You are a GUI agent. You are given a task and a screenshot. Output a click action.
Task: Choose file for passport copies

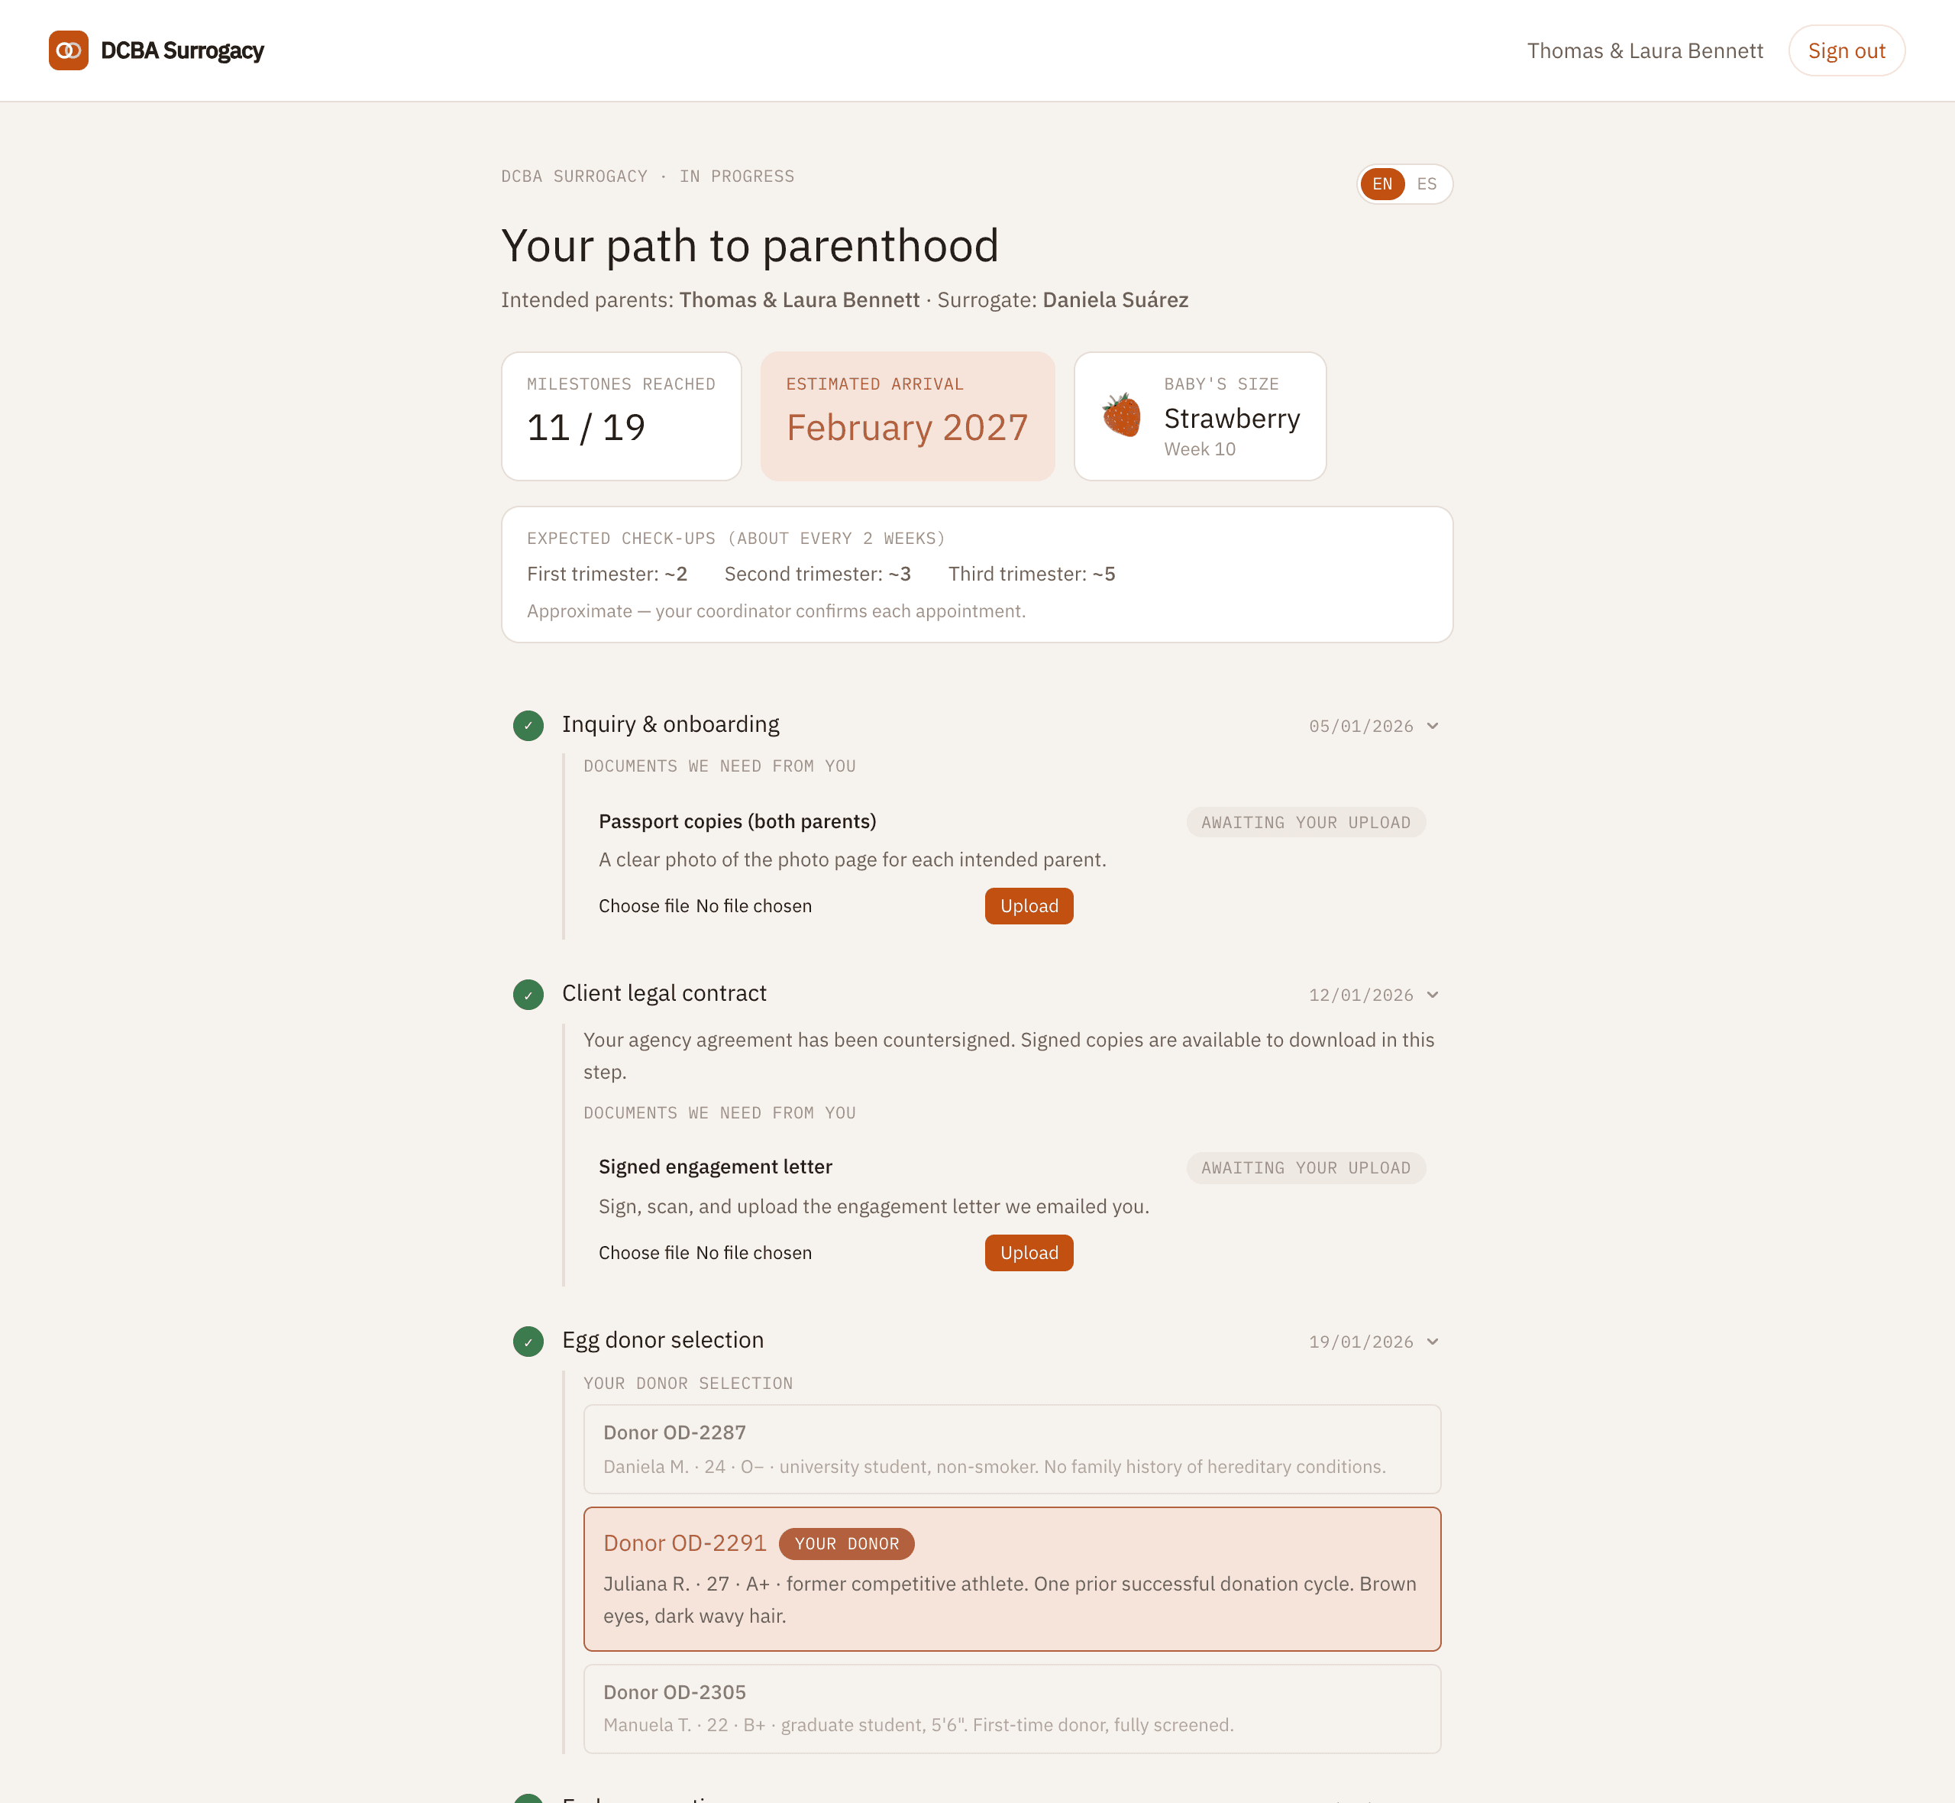click(644, 906)
